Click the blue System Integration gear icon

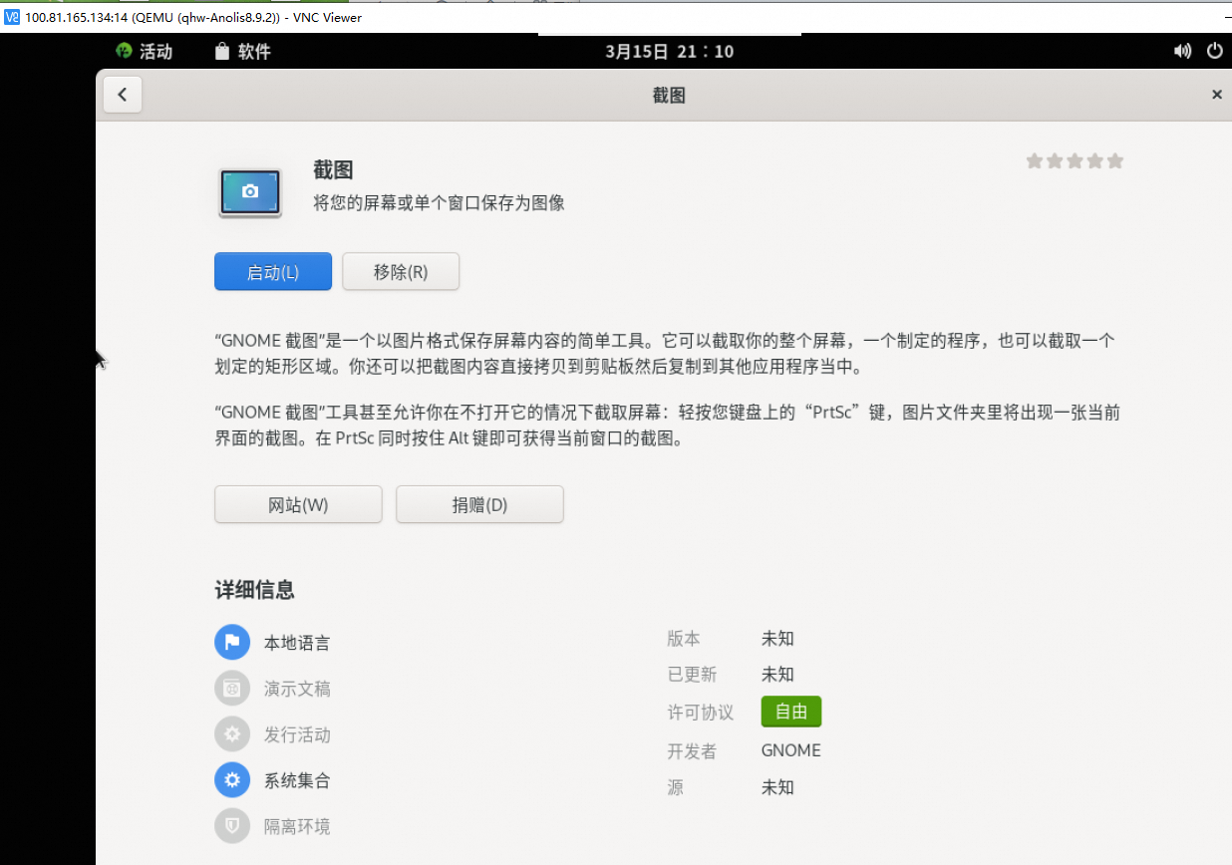click(x=232, y=780)
